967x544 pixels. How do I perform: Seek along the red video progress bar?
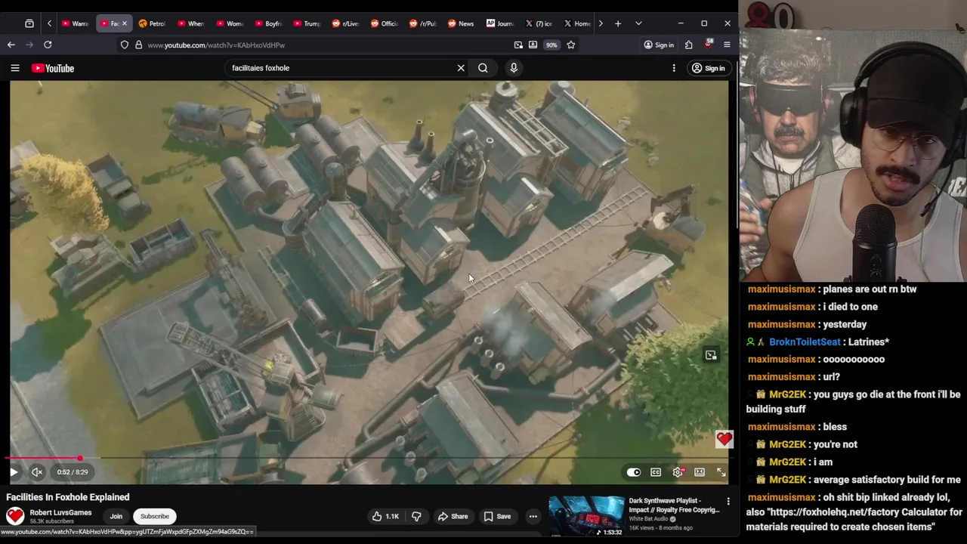point(369,459)
